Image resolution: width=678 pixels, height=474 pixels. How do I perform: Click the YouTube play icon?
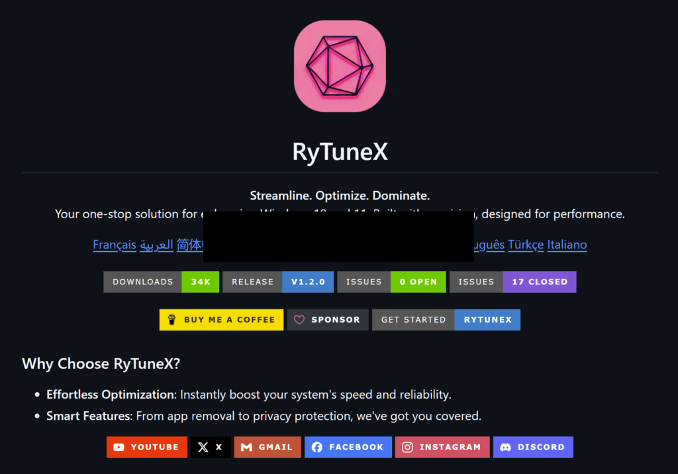pyautogui.click(x=119, y=448)
